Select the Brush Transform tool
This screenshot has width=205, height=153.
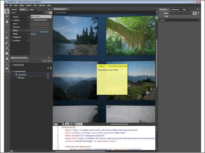(x=7, y=43)
